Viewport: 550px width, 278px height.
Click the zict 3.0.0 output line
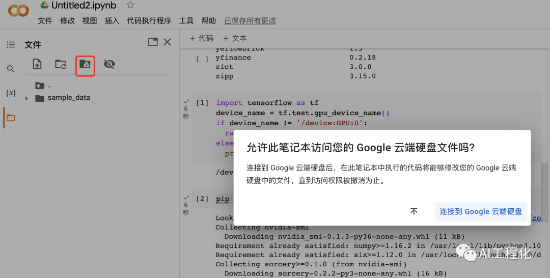pyautogui.click(x=294, y=67)
